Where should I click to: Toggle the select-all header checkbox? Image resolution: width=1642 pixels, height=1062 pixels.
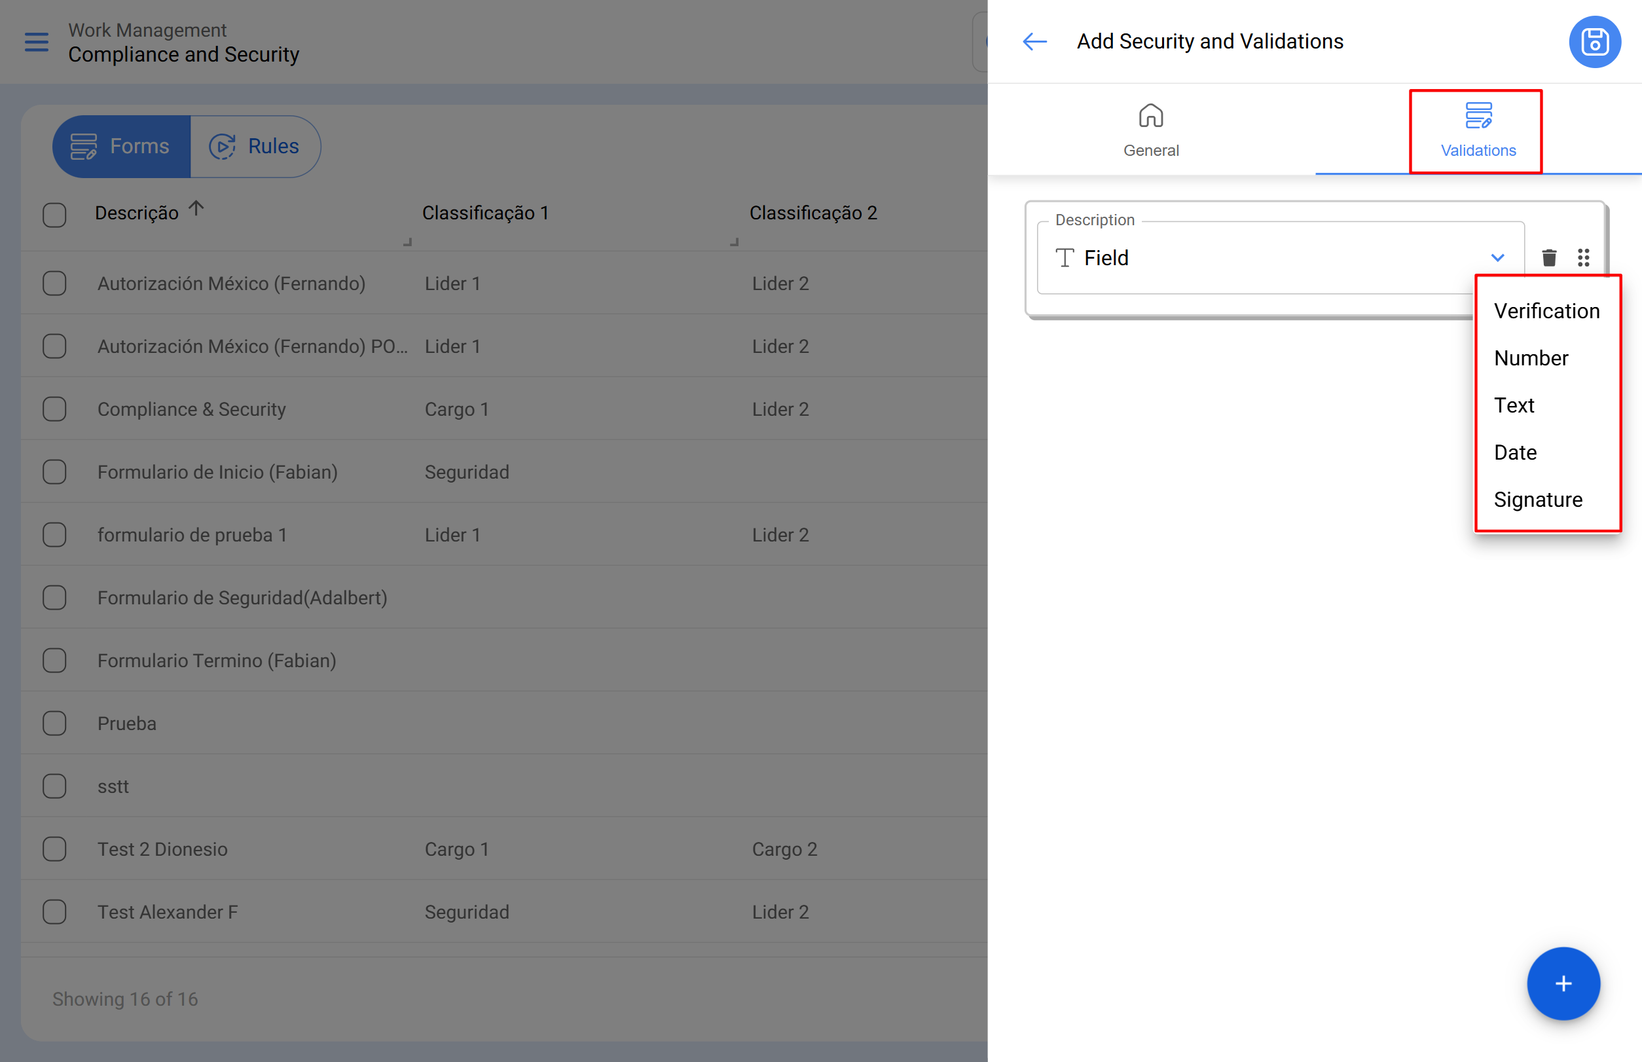tap(54, 215)
